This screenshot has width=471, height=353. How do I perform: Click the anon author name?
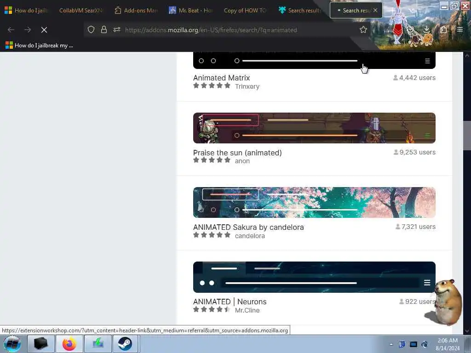tap(242, 161)
